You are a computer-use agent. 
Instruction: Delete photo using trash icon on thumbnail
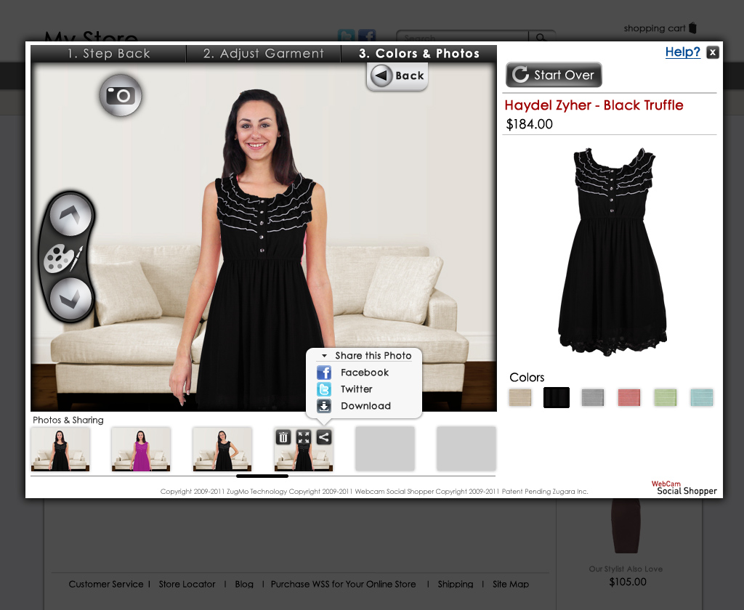click(283, 437)
